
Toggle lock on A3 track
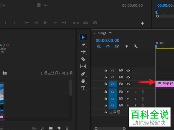pyautogui.click(x=106, y=105)
